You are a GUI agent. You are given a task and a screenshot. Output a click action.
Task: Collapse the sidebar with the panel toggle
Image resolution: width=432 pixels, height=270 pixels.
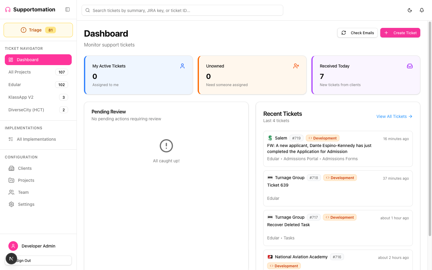(67, 9)
